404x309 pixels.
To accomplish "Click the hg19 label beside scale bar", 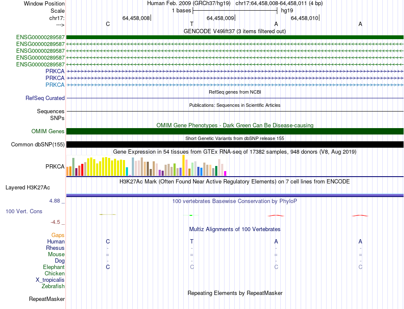I will pos(287,11).
